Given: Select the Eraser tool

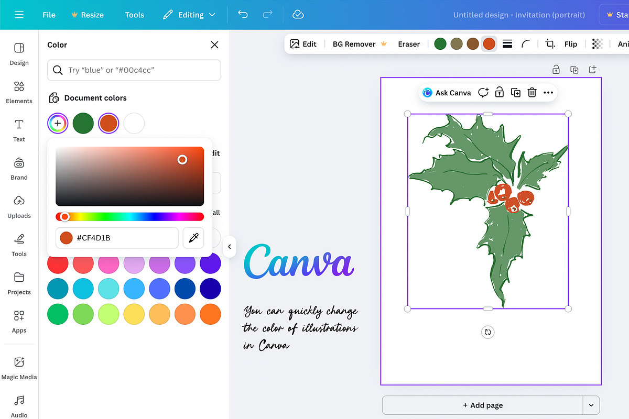Looking at the screenshot, I should click(x=409, y=44).
